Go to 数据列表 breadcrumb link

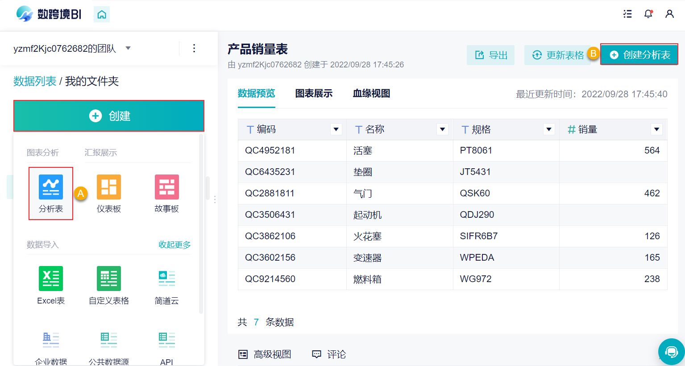(x=35, y=81)
